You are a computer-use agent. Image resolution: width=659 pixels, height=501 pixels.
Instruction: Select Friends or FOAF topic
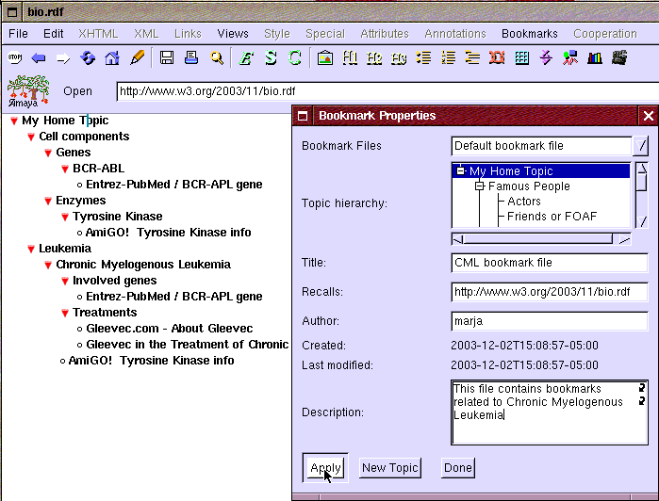tap(552, 217)
